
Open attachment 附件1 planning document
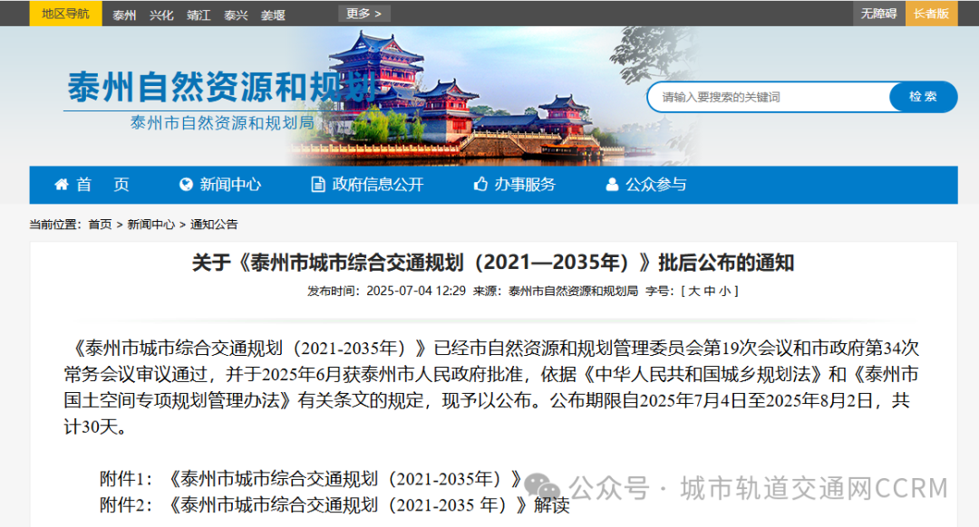point(344,478)
